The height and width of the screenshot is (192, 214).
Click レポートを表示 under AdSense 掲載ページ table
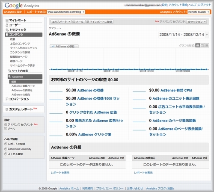[60, 173]
